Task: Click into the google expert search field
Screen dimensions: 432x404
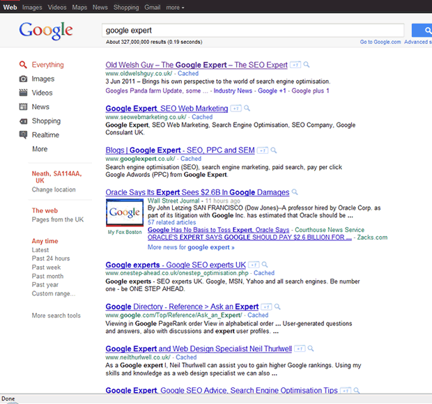Action: click(253, 30)
